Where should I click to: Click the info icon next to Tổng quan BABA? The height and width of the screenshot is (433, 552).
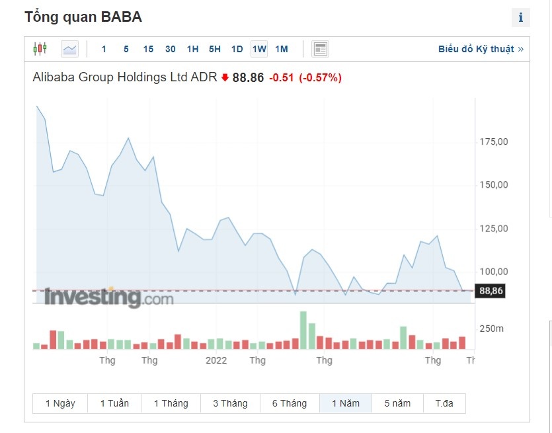click(x=521, y=17)
